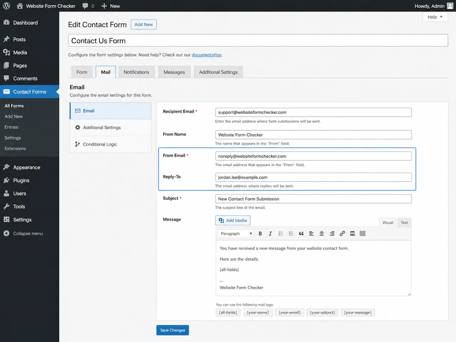
Task: Toggle the editor toolbar kitchen sink icon
Action: click(x=363, y=234)
